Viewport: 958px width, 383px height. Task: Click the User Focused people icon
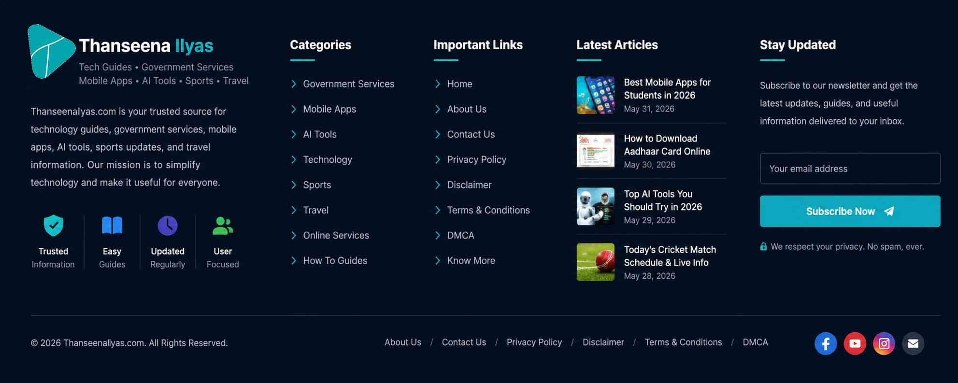223,226
